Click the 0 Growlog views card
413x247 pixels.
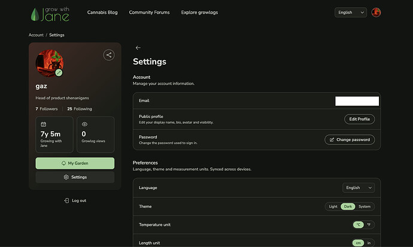tap(95, 135)
